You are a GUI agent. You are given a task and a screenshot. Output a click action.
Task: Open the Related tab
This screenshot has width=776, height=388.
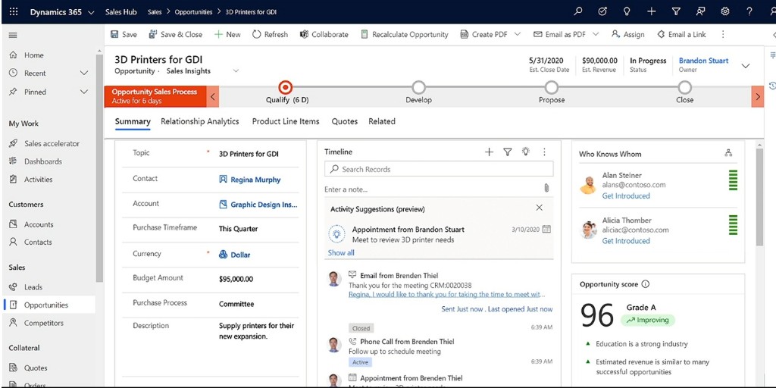pos(382,121)
